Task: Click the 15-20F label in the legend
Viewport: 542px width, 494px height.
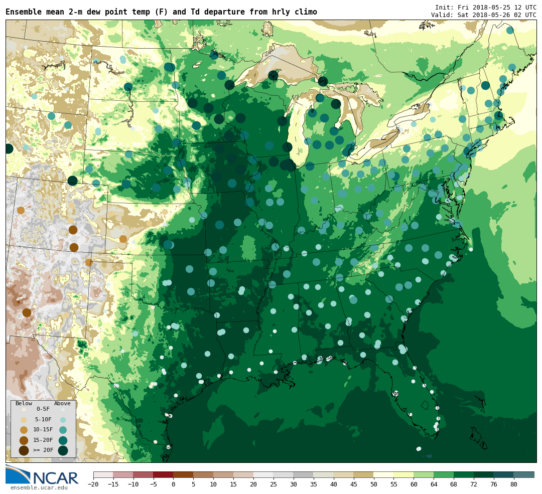Action: coord(43,440)
